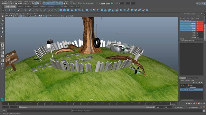The height and width of the screenshot is (115, 206).
Task: Open the script editor icon
Action: (204, 111)
